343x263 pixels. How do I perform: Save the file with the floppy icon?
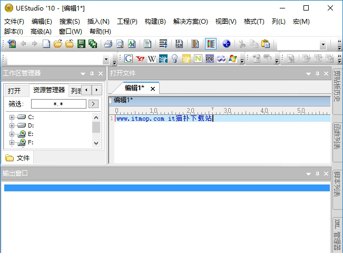[x=81, y=44]
